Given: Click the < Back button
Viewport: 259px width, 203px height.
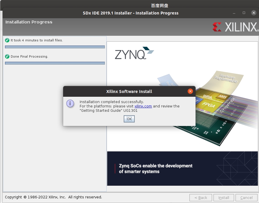Looking at the screenshot, I should tap(201, 197).
